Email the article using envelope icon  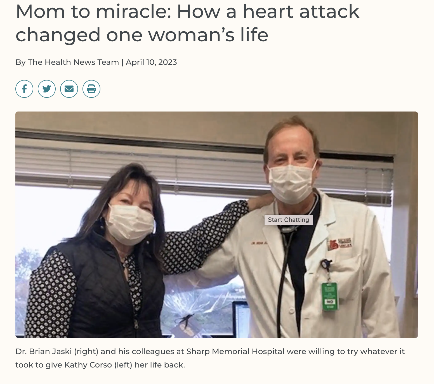click(69, 89)
